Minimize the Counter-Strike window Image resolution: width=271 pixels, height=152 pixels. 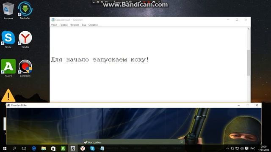239,105
